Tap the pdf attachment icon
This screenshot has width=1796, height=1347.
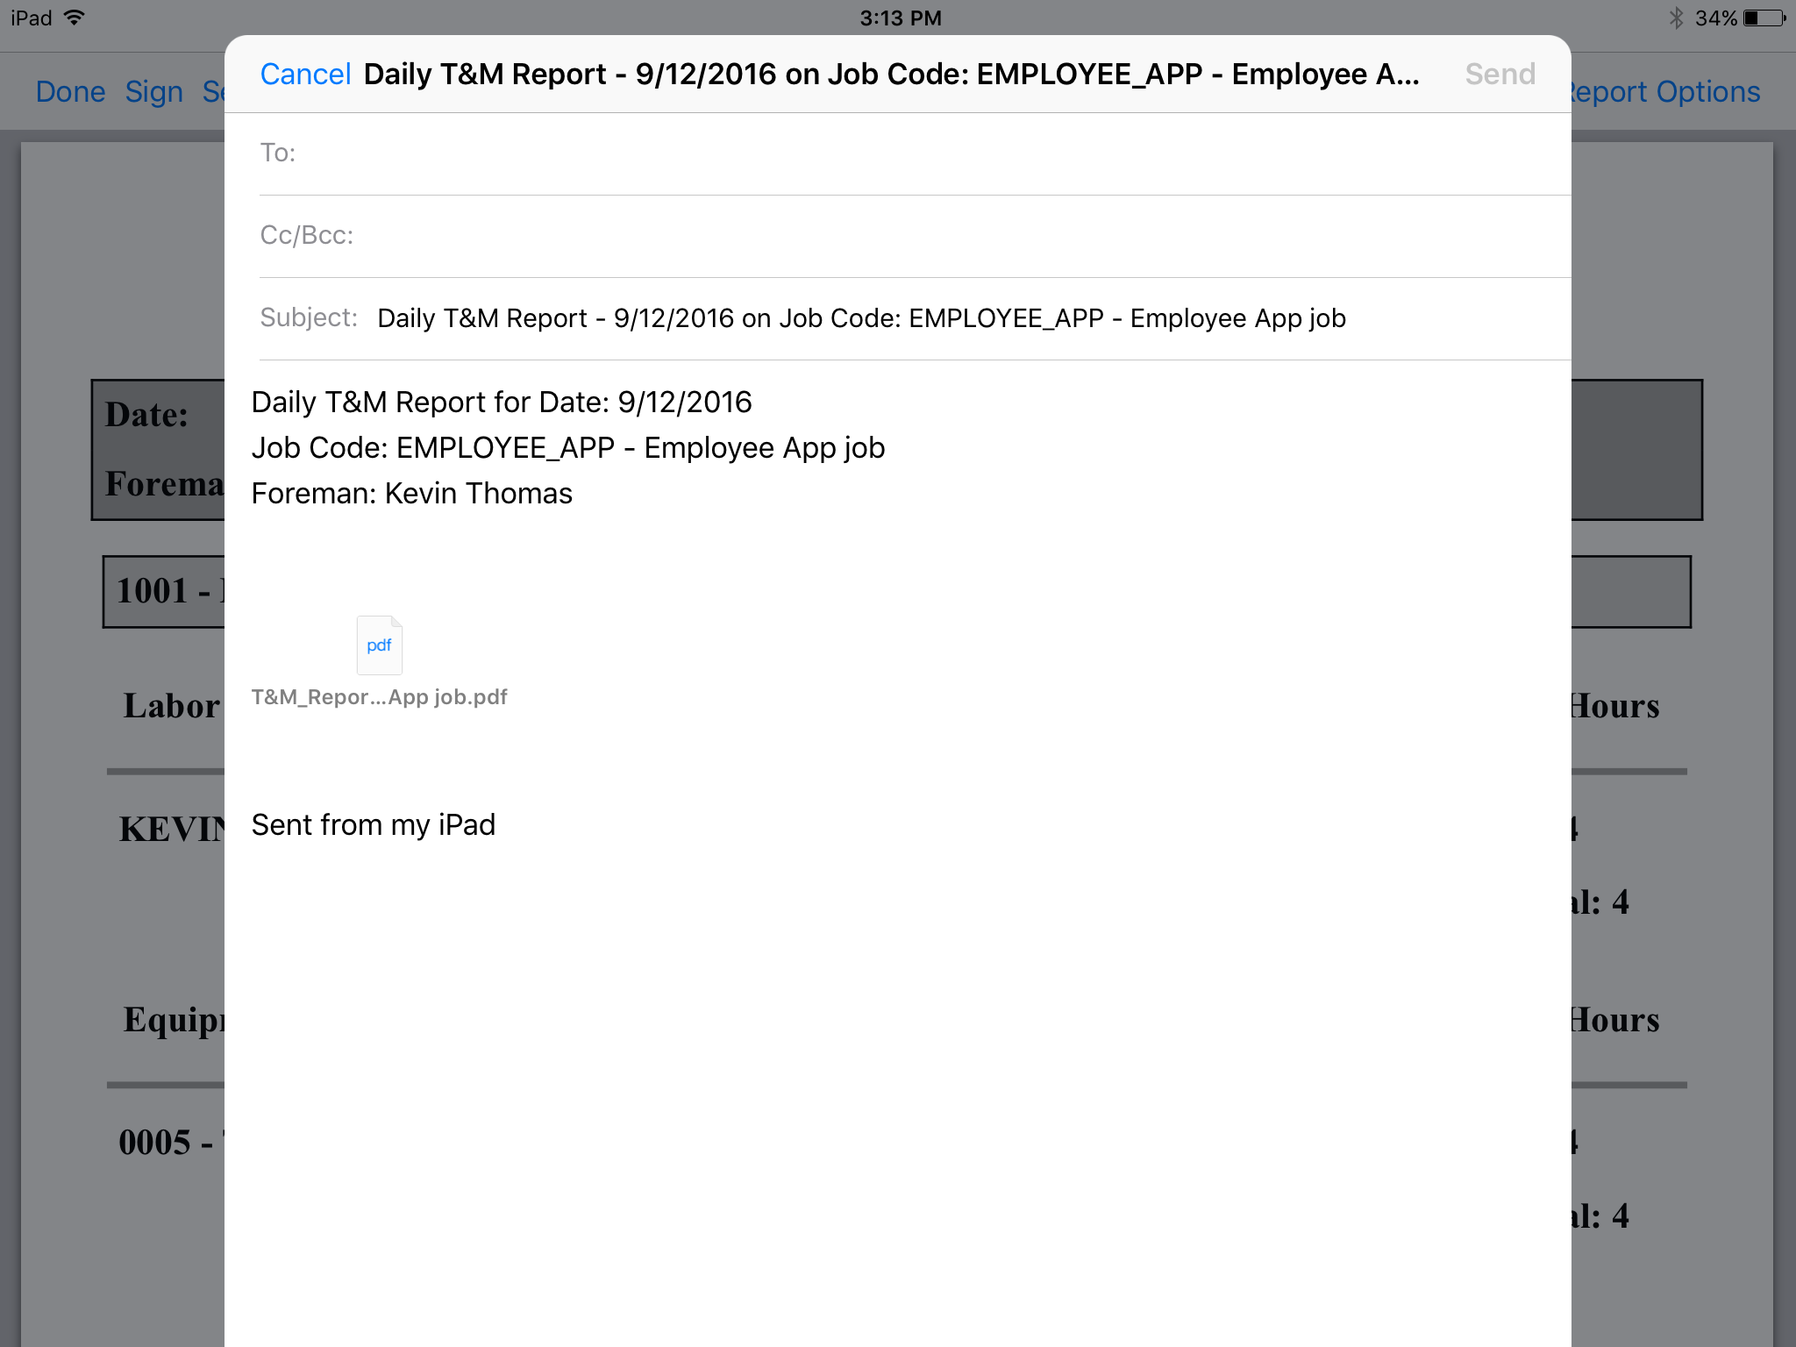(x=379, y=645)
